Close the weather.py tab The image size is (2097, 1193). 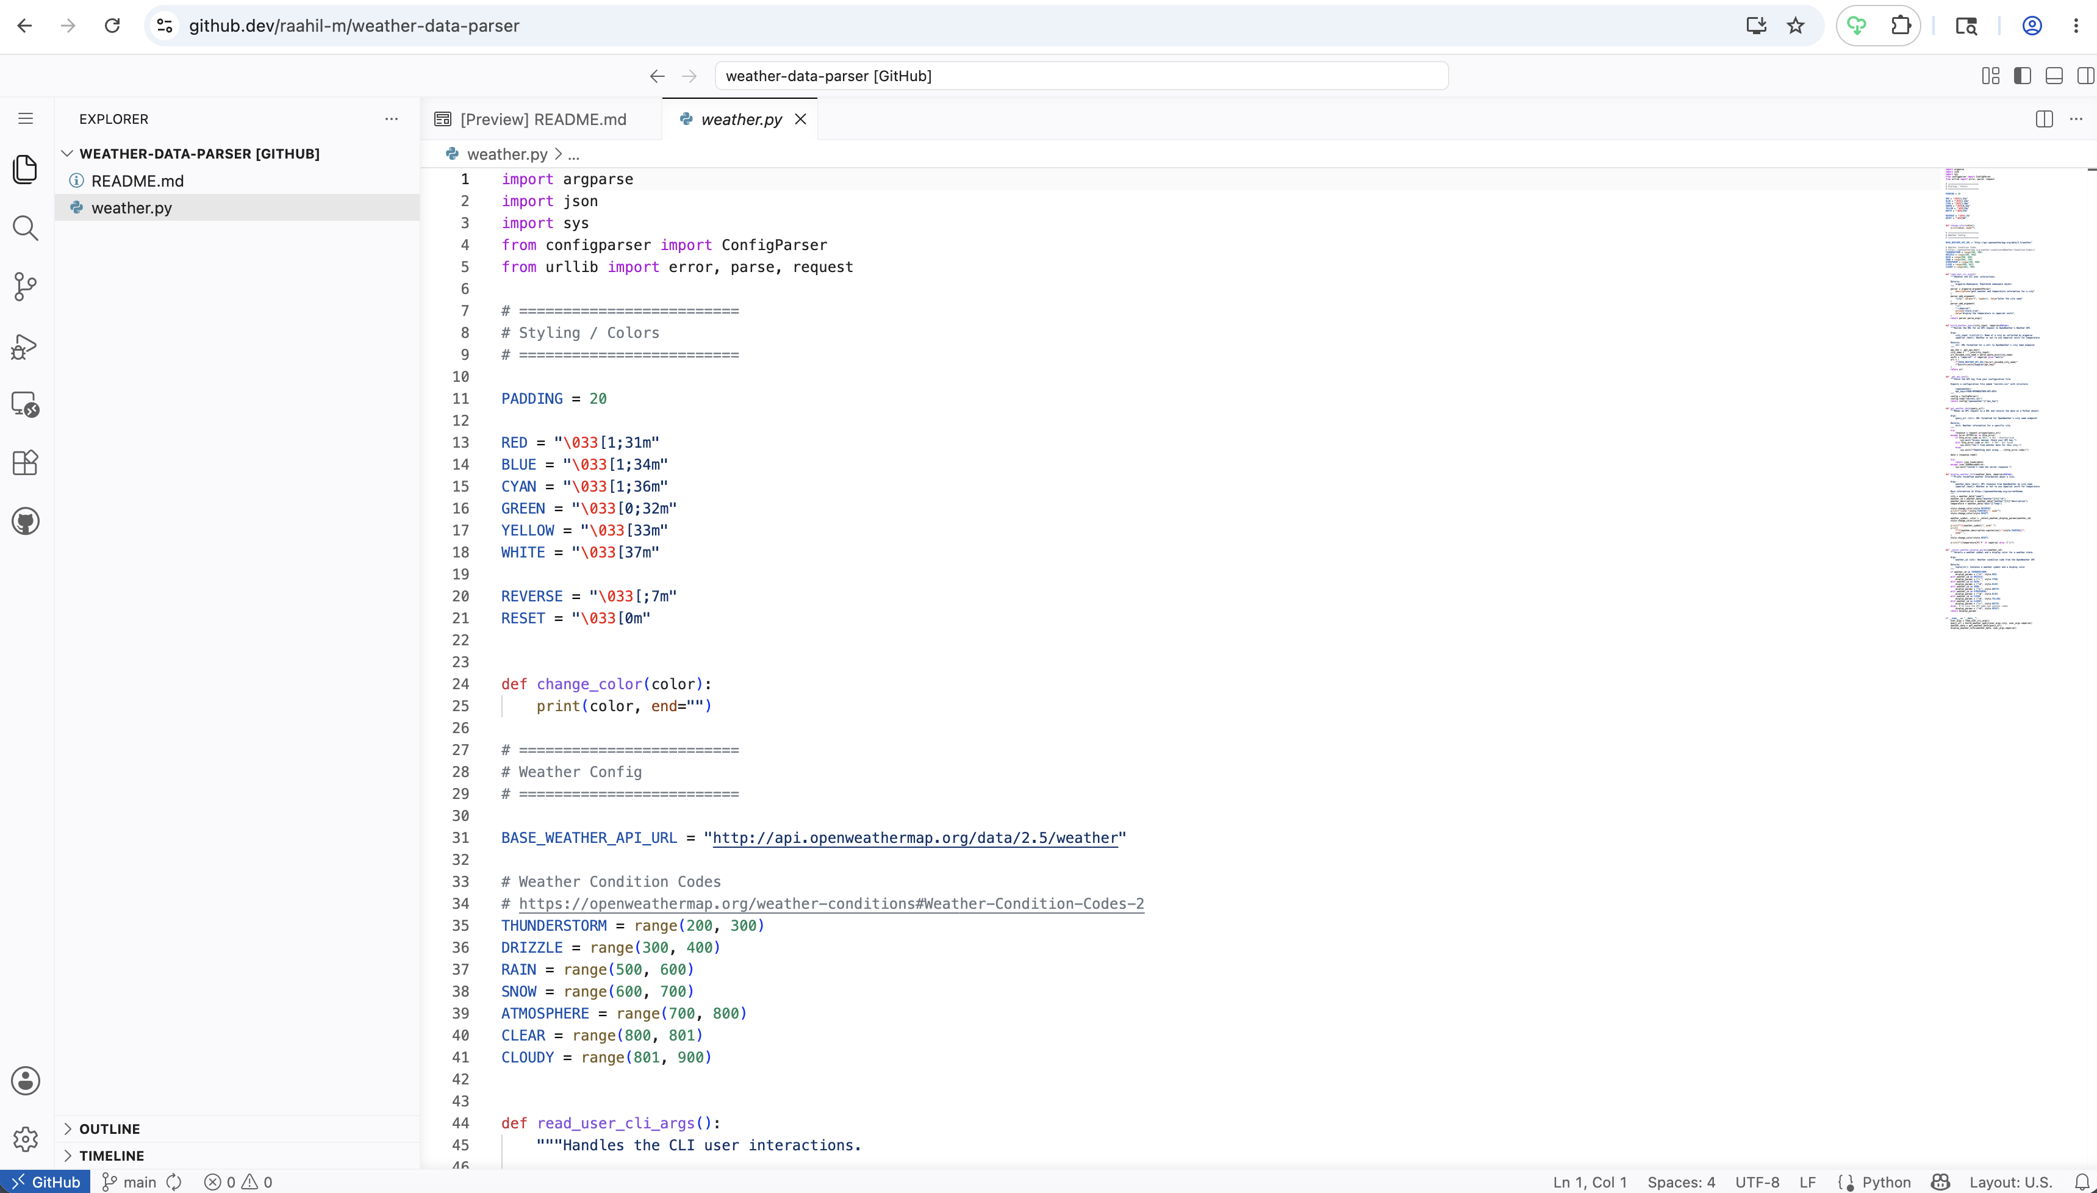click(800, 120)
